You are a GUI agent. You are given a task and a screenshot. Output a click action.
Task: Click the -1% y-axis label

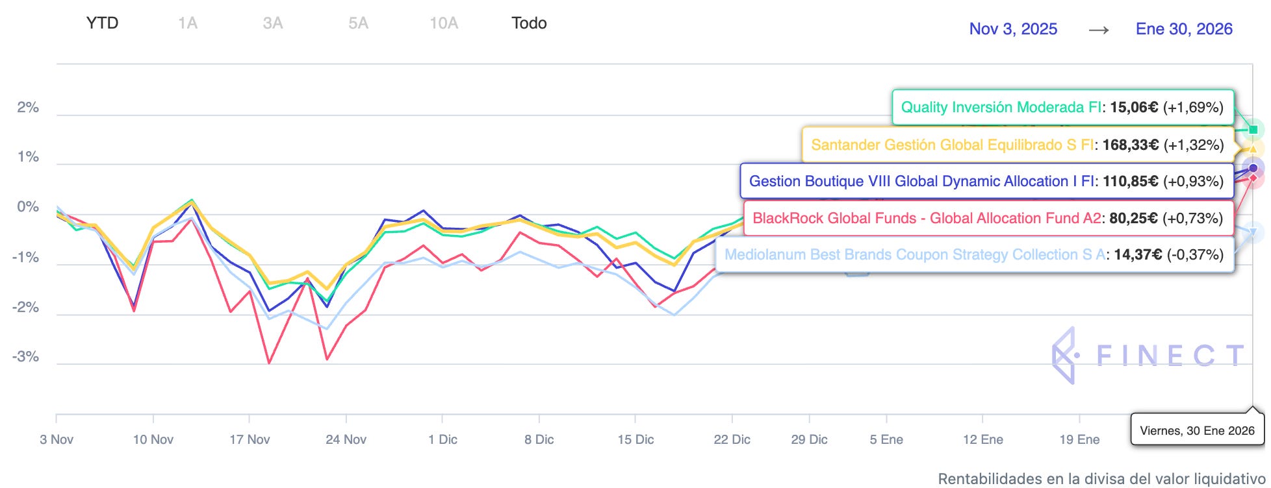pyautogui.click(x=25, y=258)
